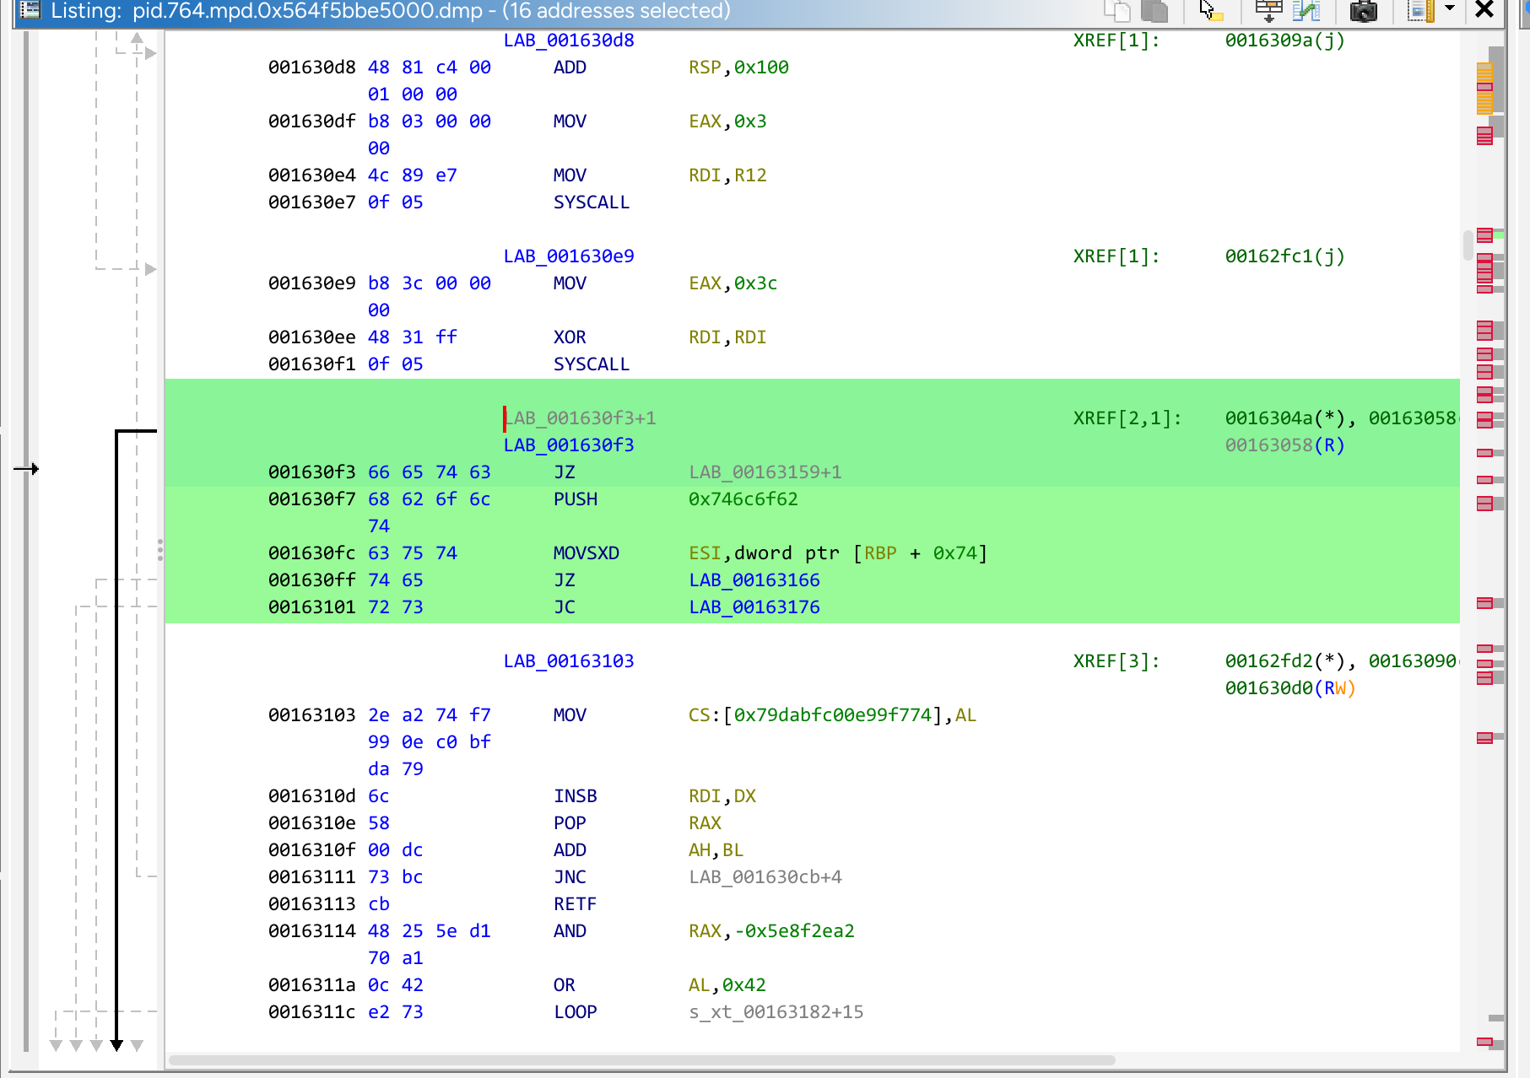Open the diff view comparison icon
The image size is (1530, 1078).
pyautogui.click(x=1306, y=12)
